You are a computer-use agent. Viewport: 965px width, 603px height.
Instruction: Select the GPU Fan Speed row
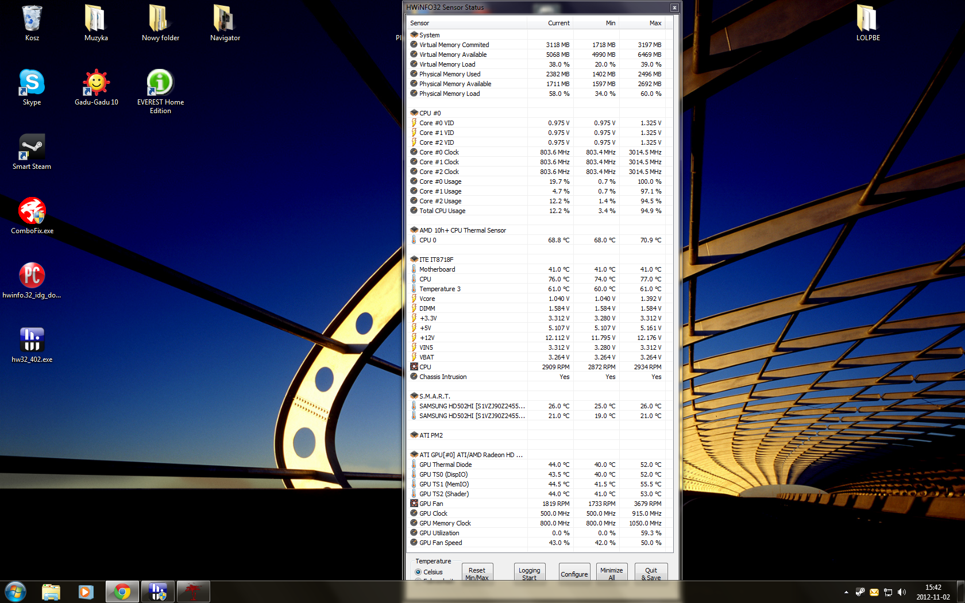[536, 543]
